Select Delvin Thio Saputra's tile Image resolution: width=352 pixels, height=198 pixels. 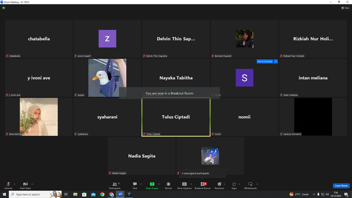coord(176,39)
